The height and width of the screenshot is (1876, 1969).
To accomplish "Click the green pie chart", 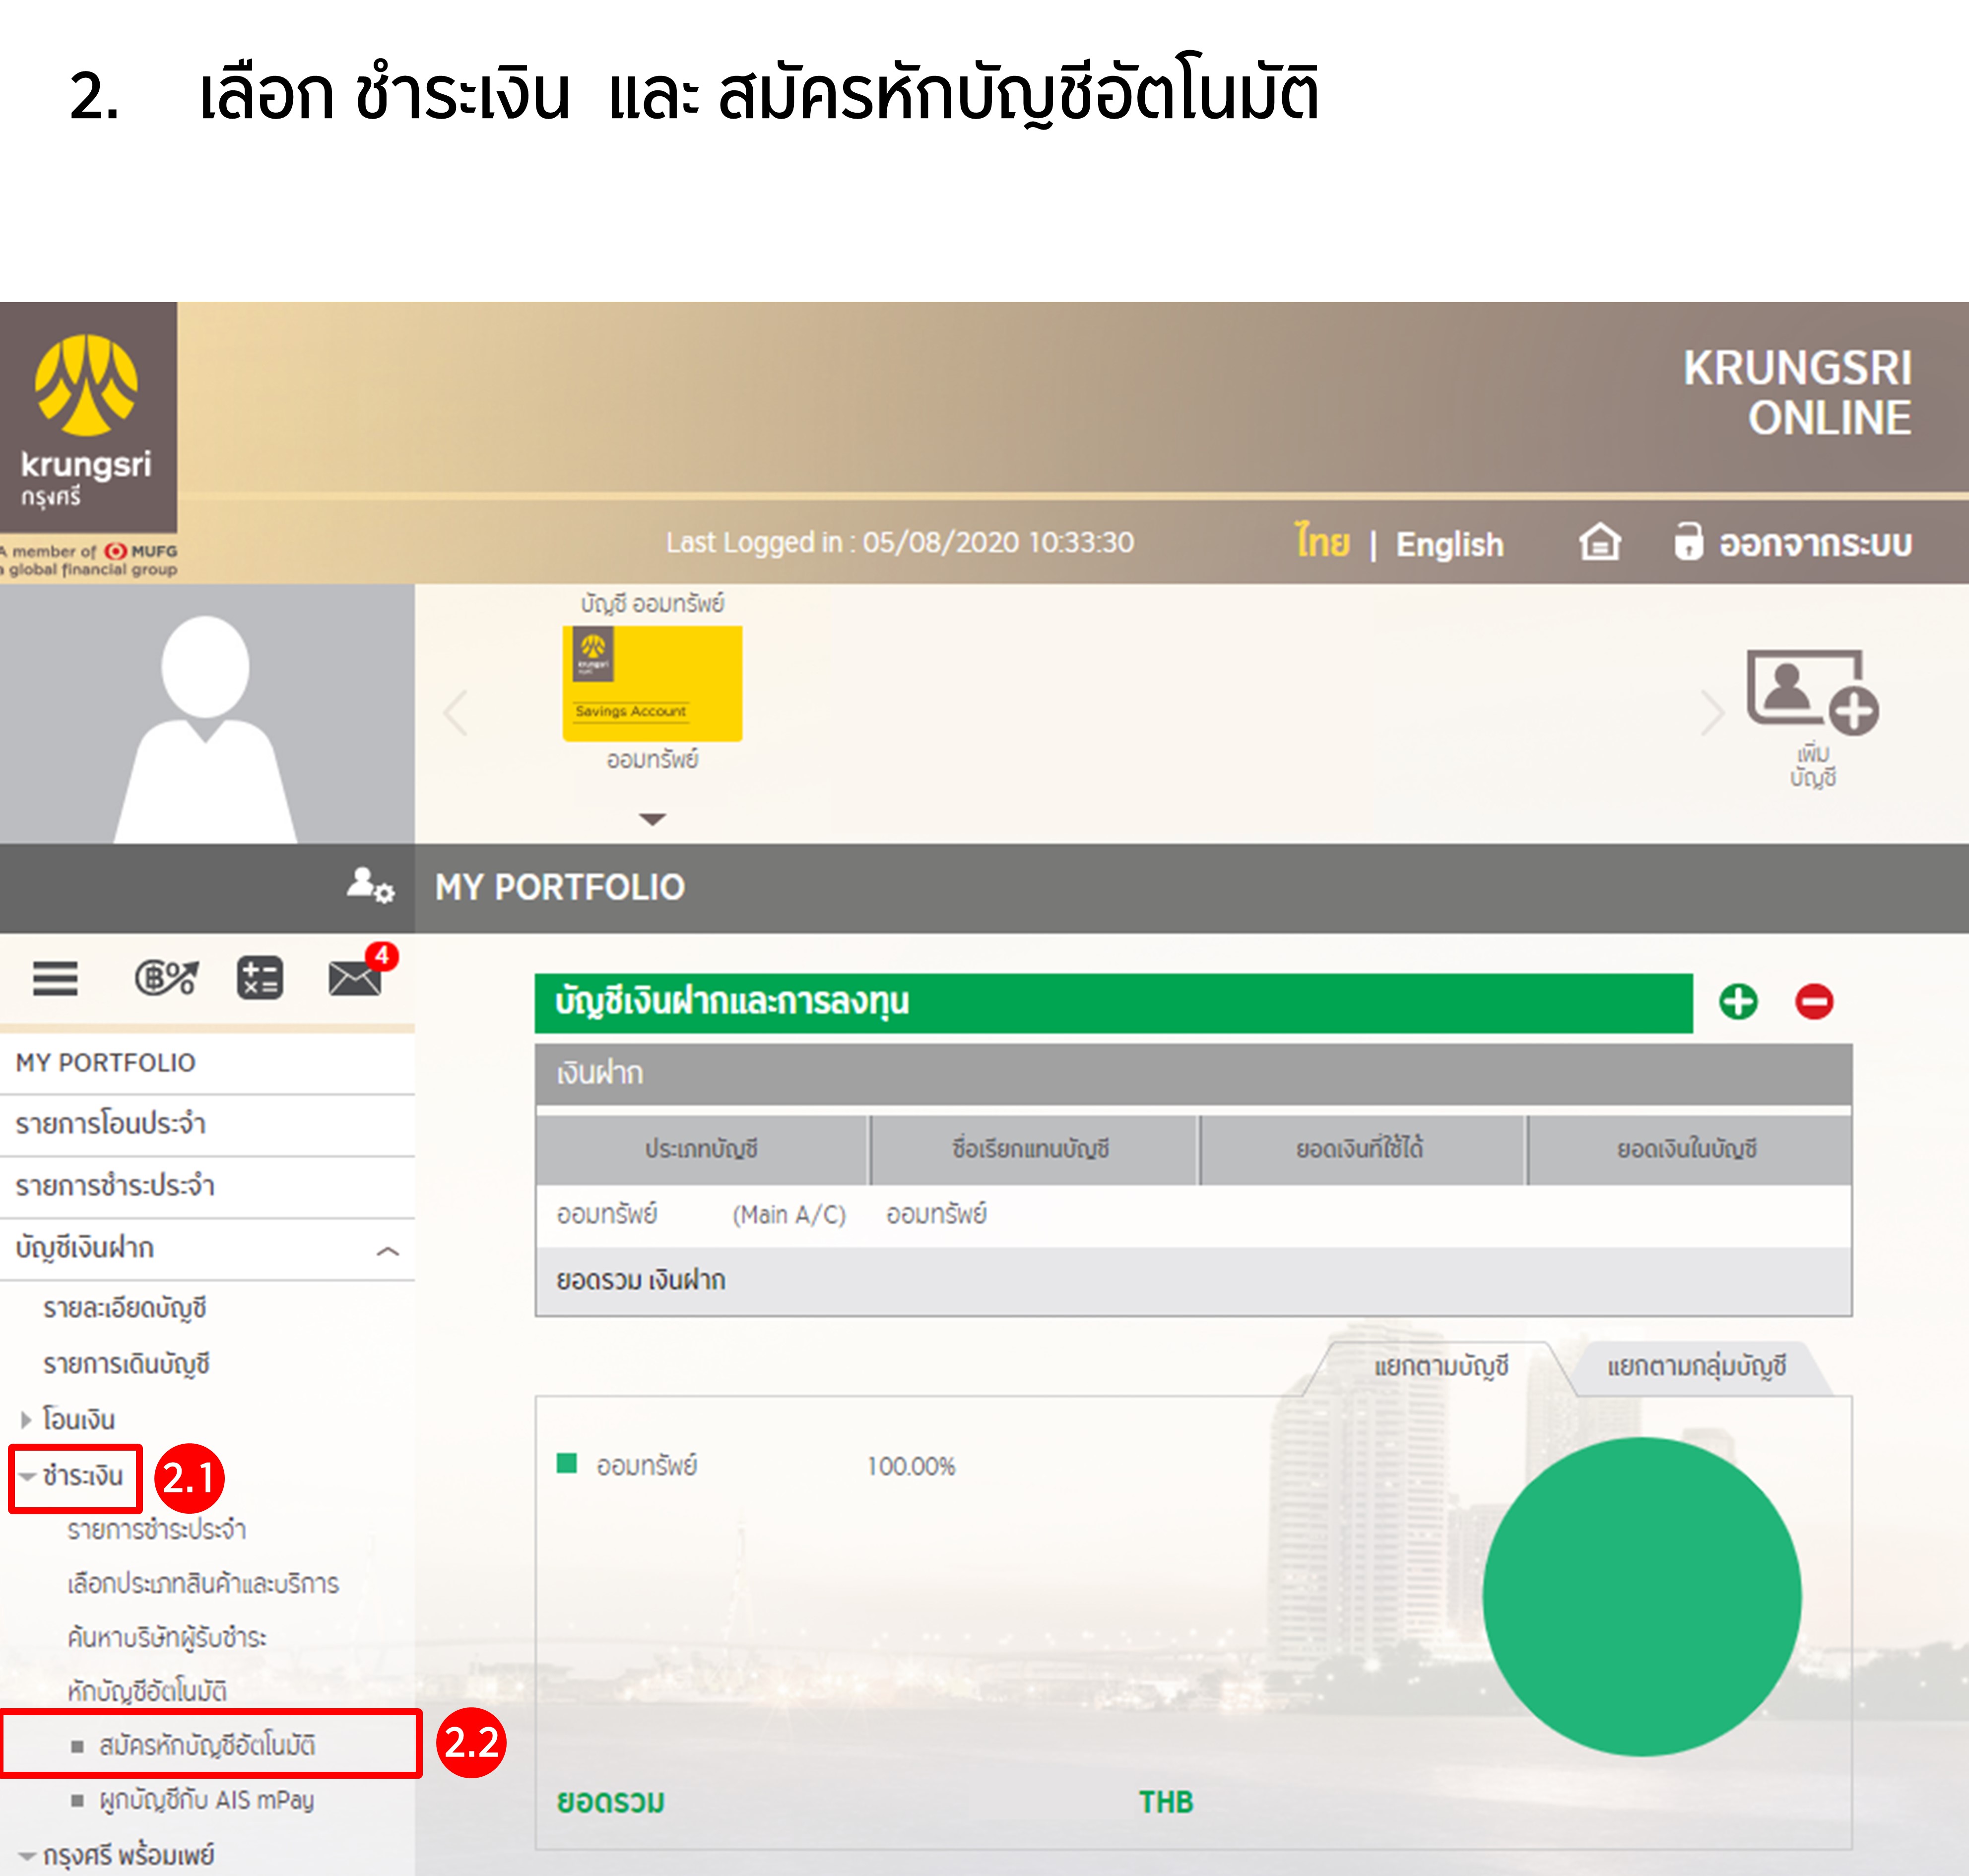I will click(1642, 1597).
